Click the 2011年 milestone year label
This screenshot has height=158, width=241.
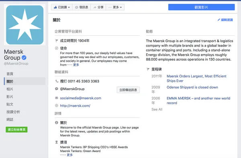click(157, 76)
